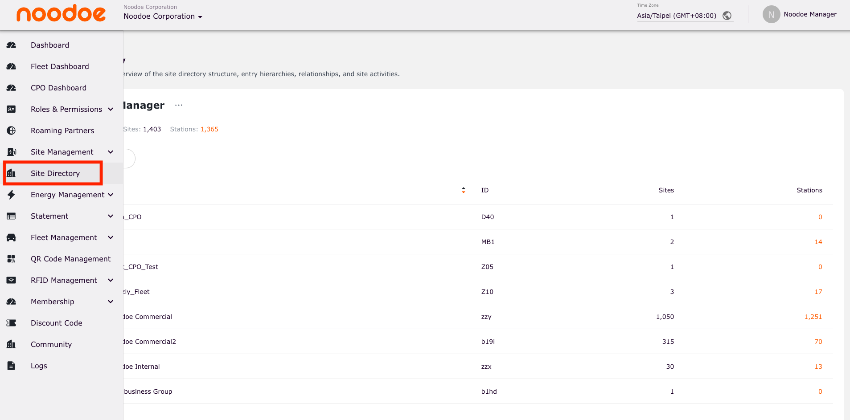850x420 pixels.
Task: Click the Roaming Partners globe icon
Action: (x=11, y=130)
